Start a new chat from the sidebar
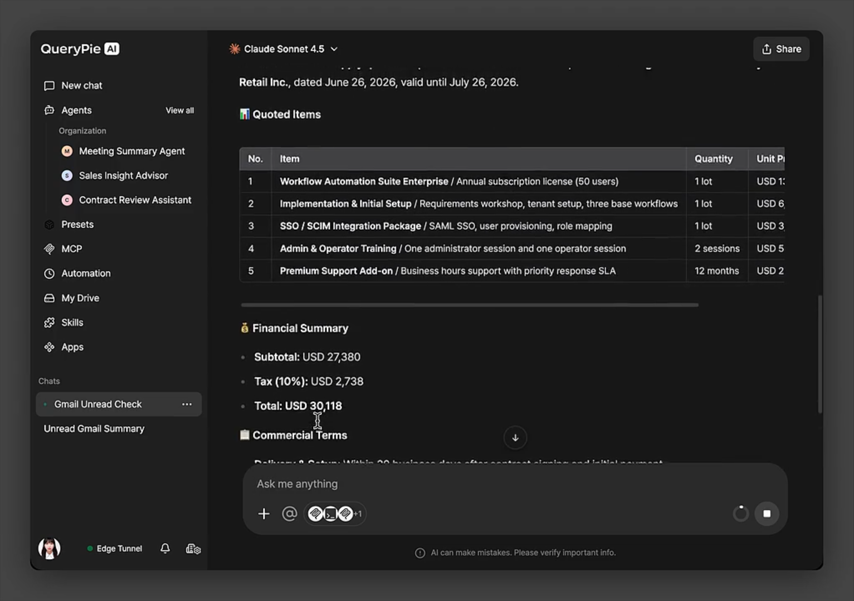 pyautogui.click(x=73, y=85)
